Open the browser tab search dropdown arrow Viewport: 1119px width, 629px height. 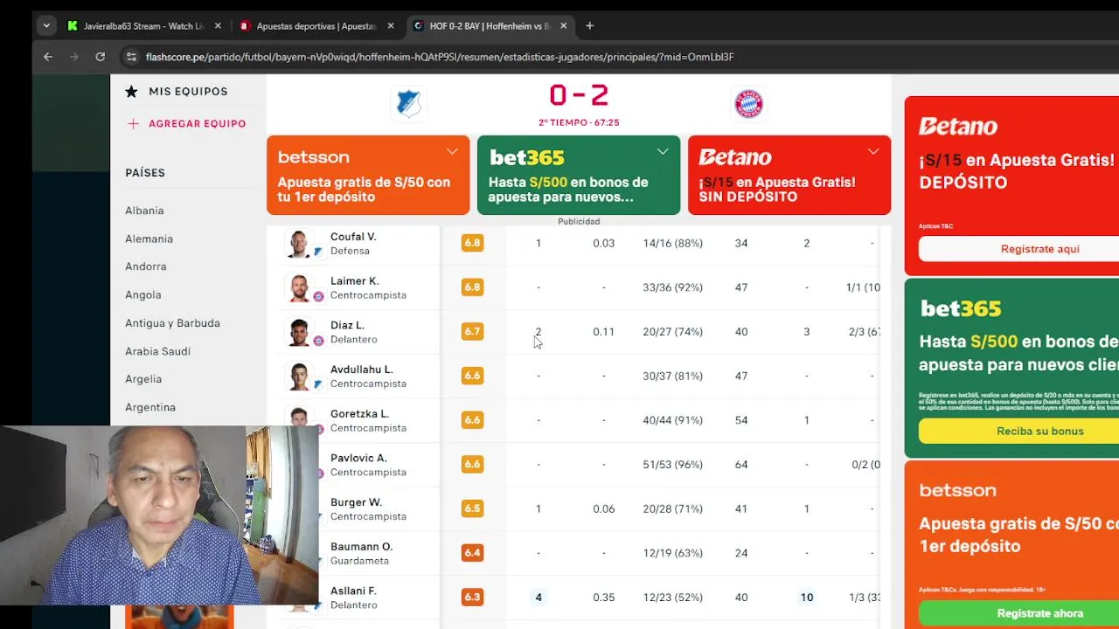coord(46,26)
